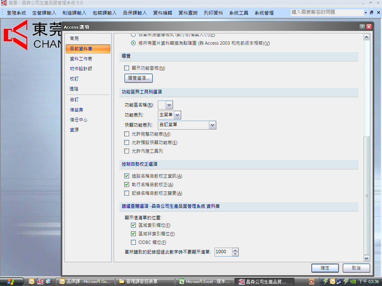Open the 快顯功能表列 combo box
The image size is (382, 286).
(x=212, y=125)
